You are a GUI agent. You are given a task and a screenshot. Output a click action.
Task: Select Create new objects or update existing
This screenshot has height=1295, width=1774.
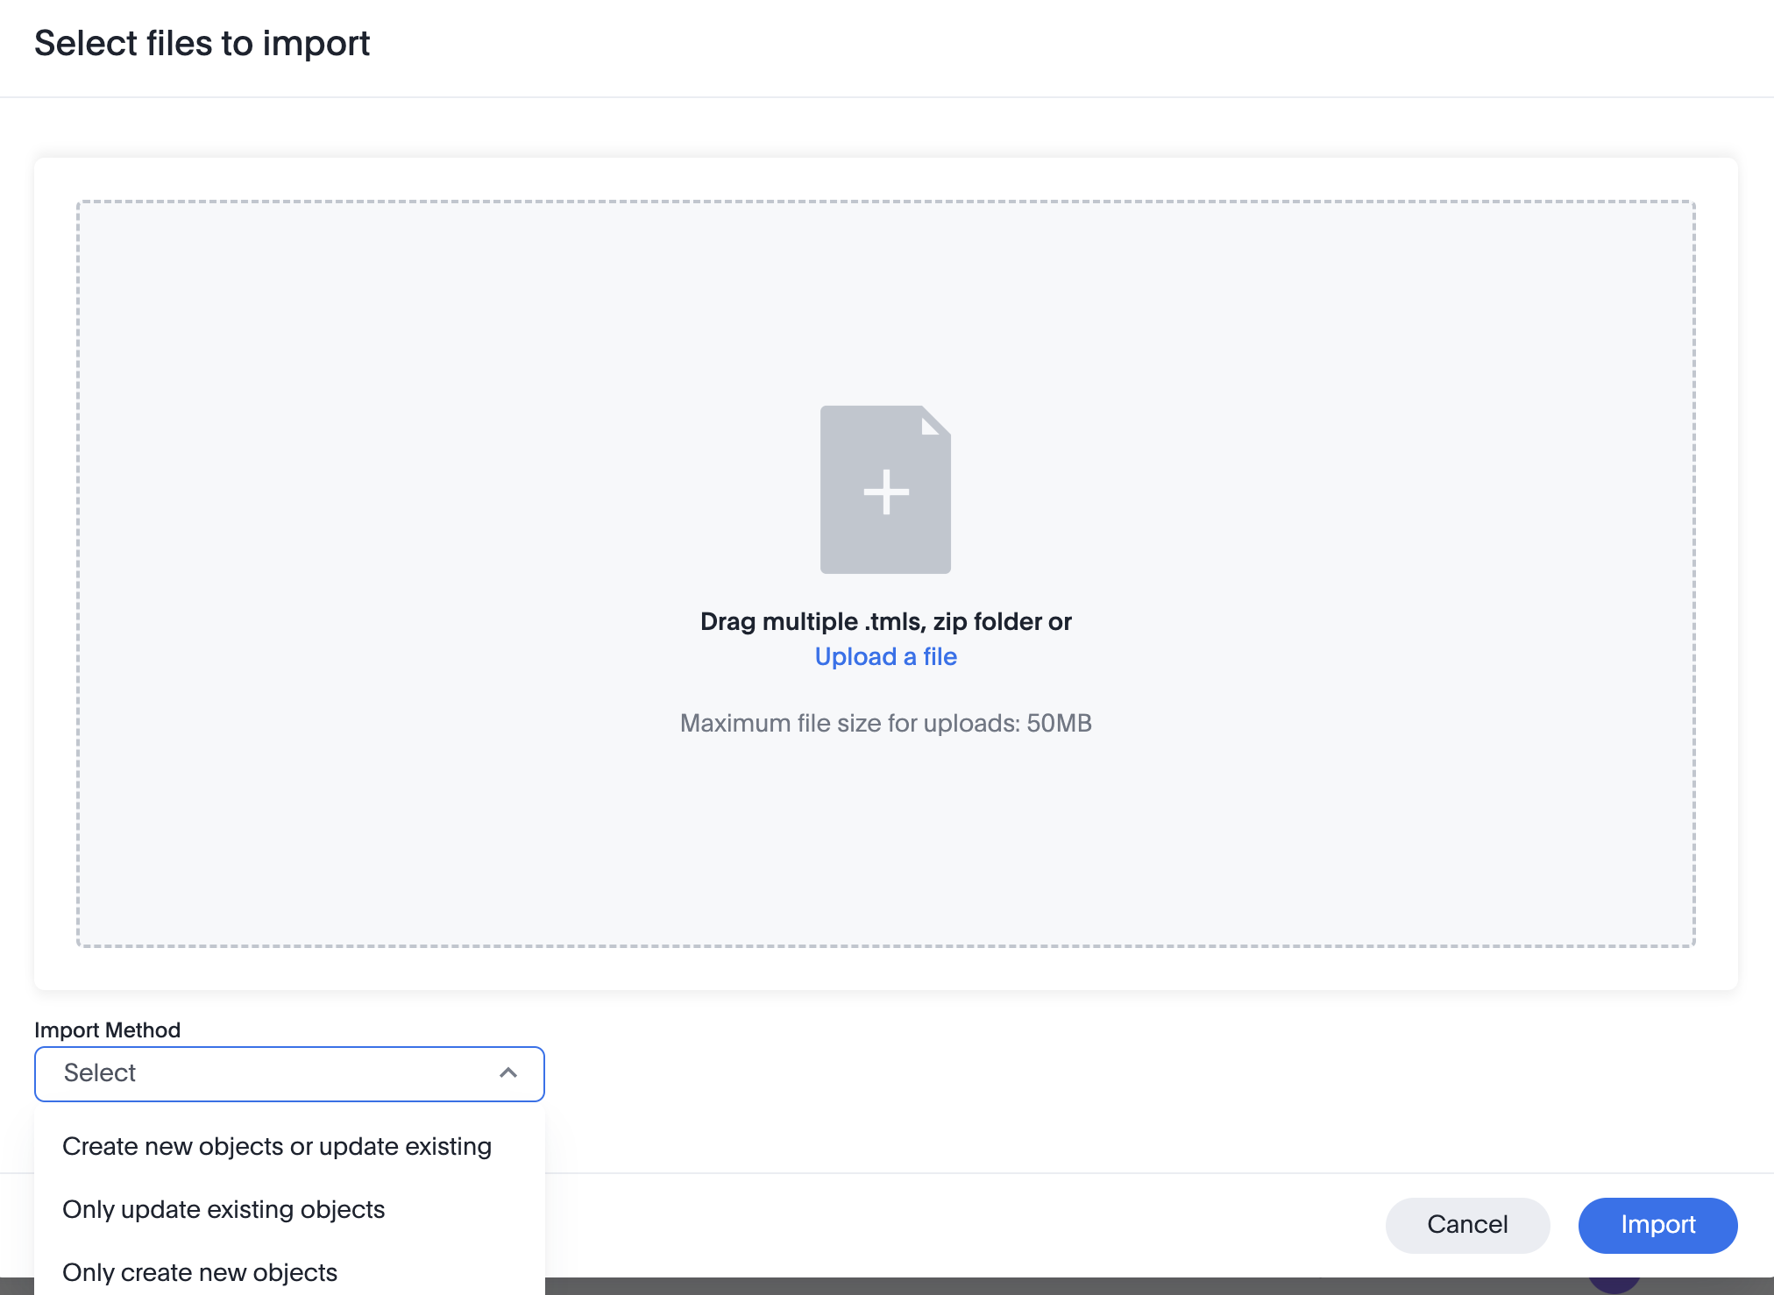[x=276, y=1145]
